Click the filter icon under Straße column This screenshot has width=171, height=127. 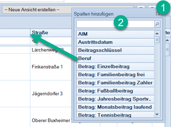(x=34, y=41)
